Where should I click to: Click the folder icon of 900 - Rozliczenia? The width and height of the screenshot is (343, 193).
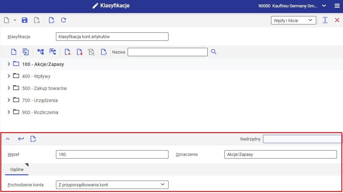(16, 112)
